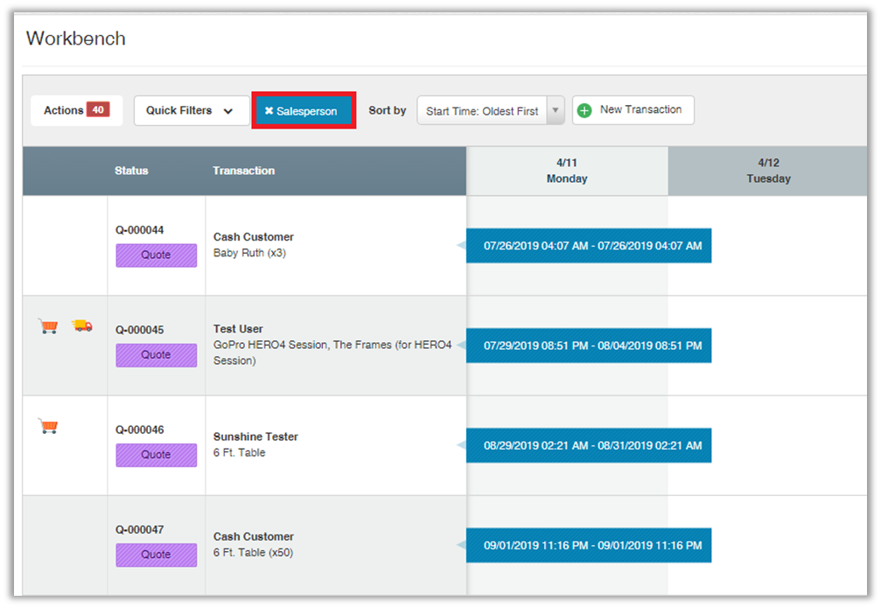Remove the Salesperson filter via its X
Image resolution: width=881 pixels, height=608 pixels.
[269, 111]
